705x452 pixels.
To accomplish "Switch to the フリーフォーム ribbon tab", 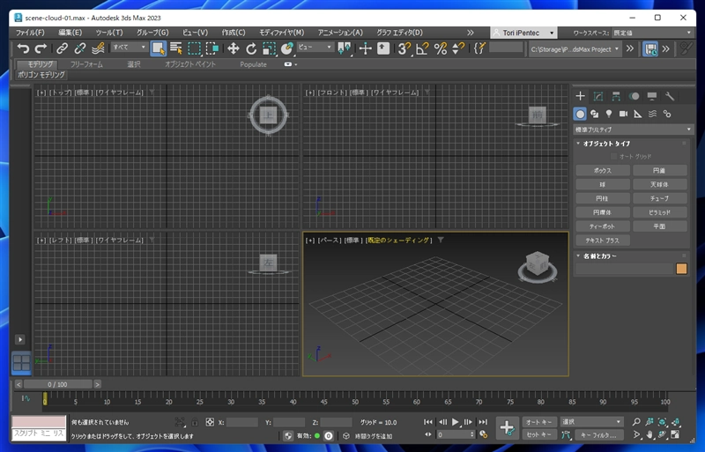I will point(86,64).
